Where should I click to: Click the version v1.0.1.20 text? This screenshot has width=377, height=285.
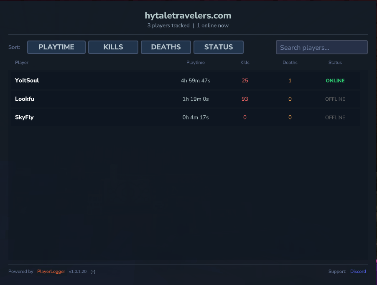click(x=78, y=272)
